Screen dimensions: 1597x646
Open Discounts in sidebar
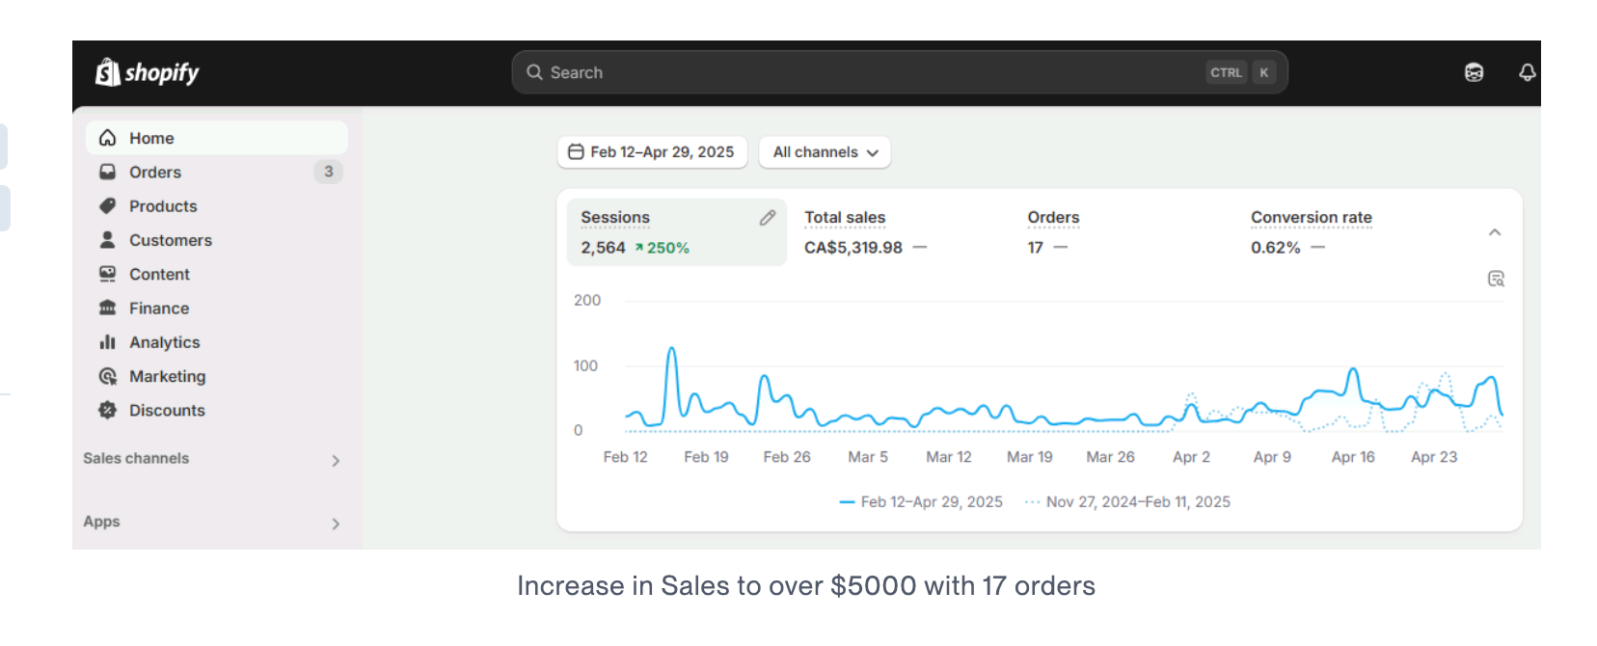217,411
